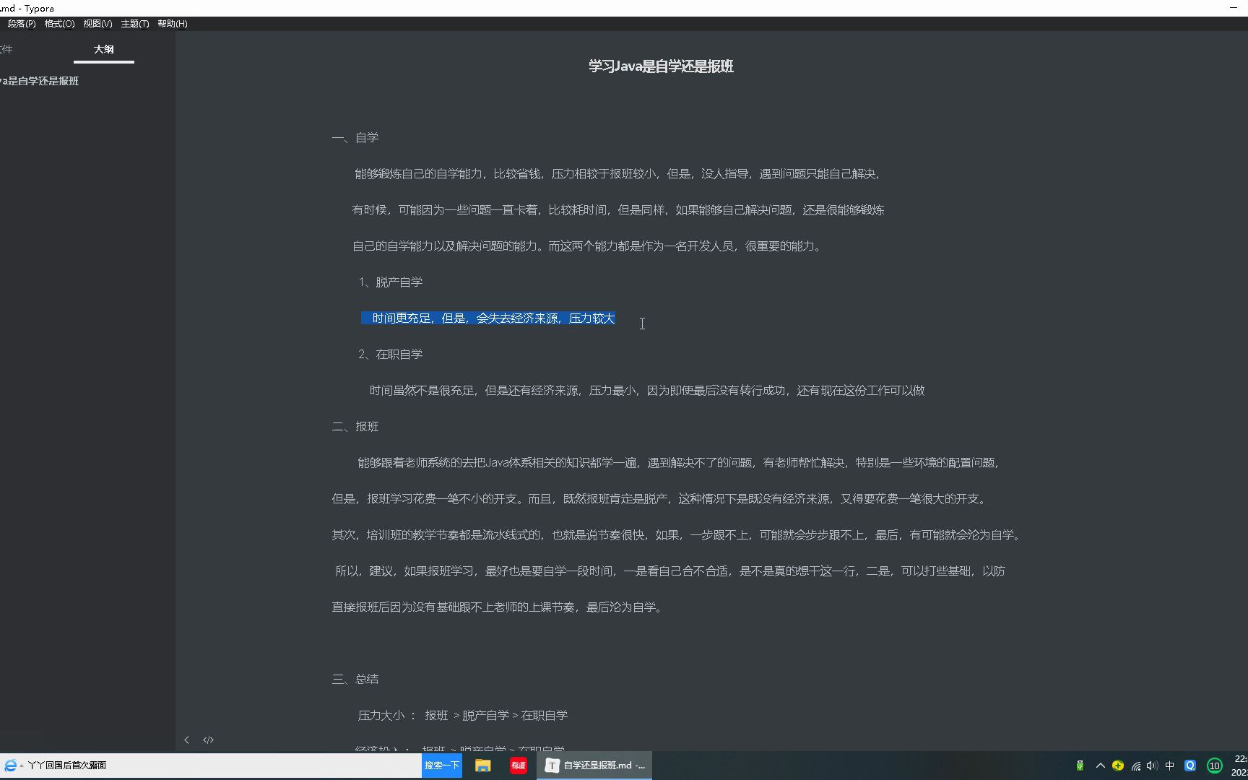The width and height of the screenshot is (1248, 780).
Task: Click the line 1、脱产自学
Action: pos(390,282)
